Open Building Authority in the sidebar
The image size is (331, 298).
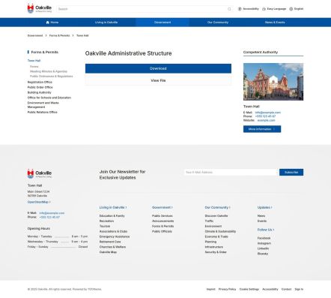coord(39,92)
